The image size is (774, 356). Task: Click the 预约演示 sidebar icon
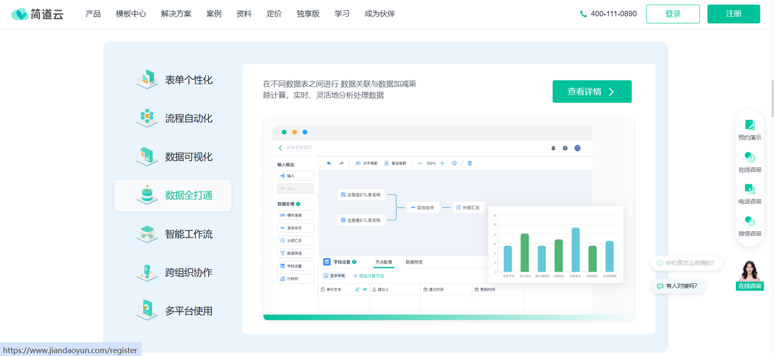[x=749, y=125]
